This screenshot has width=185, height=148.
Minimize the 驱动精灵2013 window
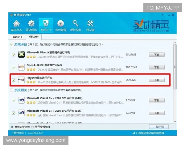169,15
